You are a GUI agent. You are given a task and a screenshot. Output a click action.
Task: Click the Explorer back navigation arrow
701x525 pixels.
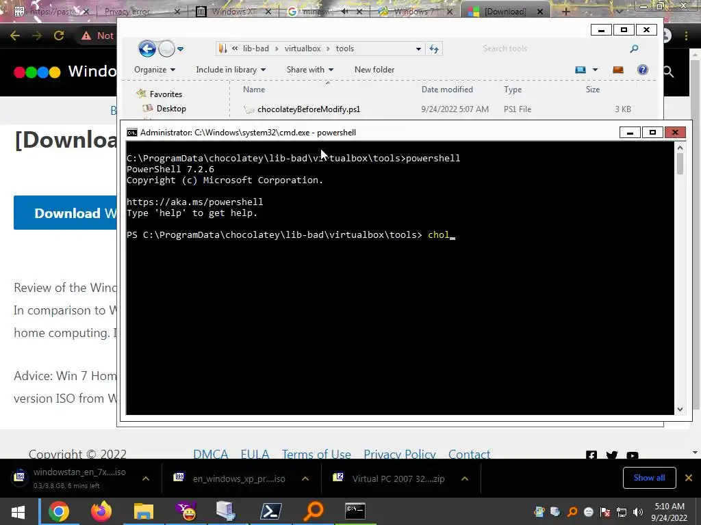pyautogui.click(x=147, y=49)
